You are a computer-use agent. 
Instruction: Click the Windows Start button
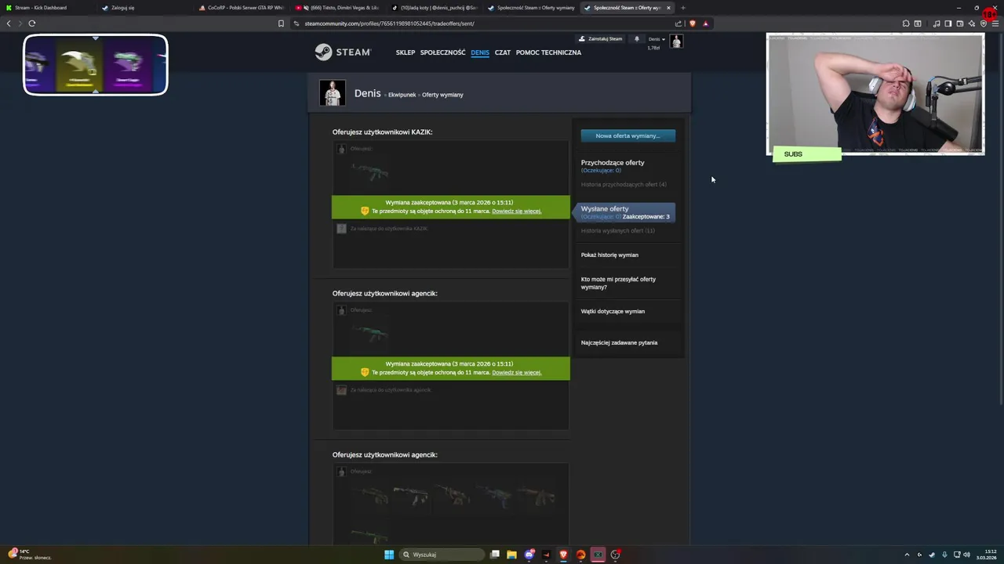coord(389,555)
